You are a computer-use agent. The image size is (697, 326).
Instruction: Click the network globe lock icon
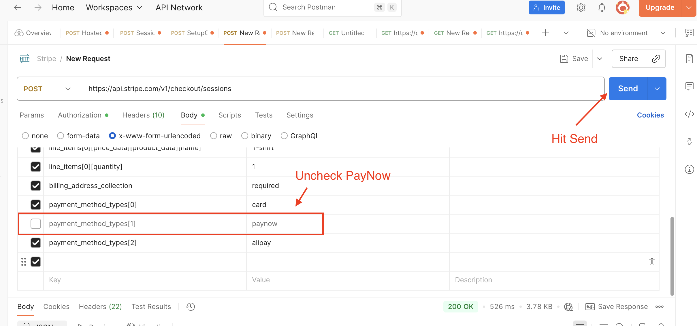click(569, 307)
